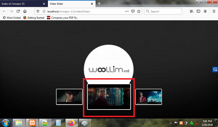218x127 pixels.
Task: Open XAMPP from the taskbar
Action: tap(32, 123)
